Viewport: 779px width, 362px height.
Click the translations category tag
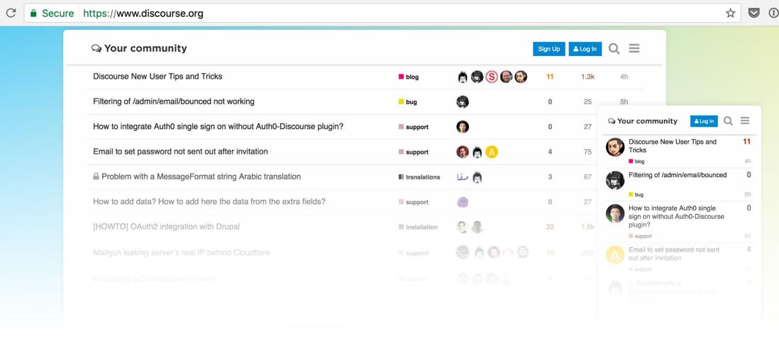419,177
